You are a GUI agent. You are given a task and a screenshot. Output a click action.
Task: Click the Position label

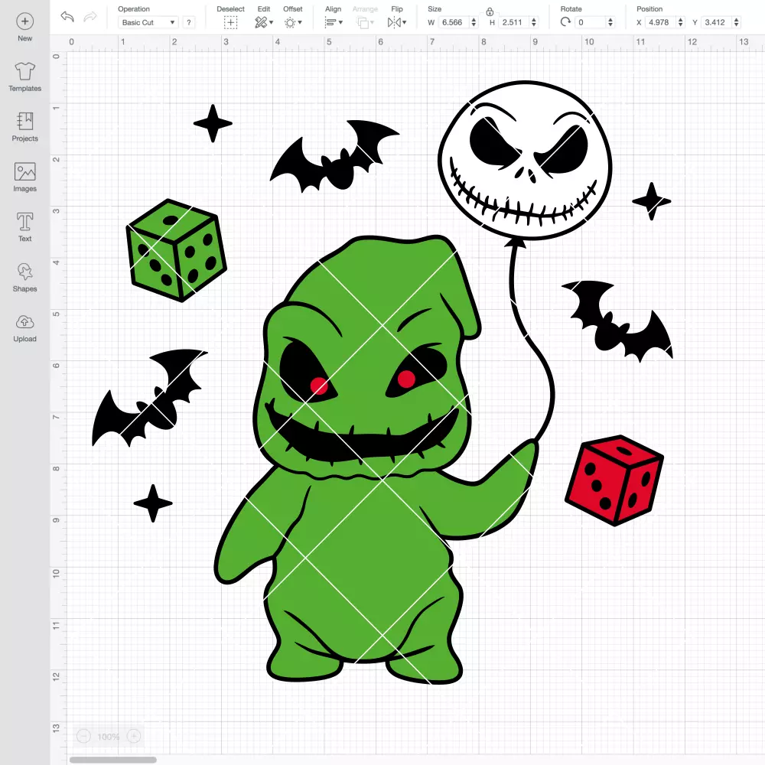click(649, 8)
